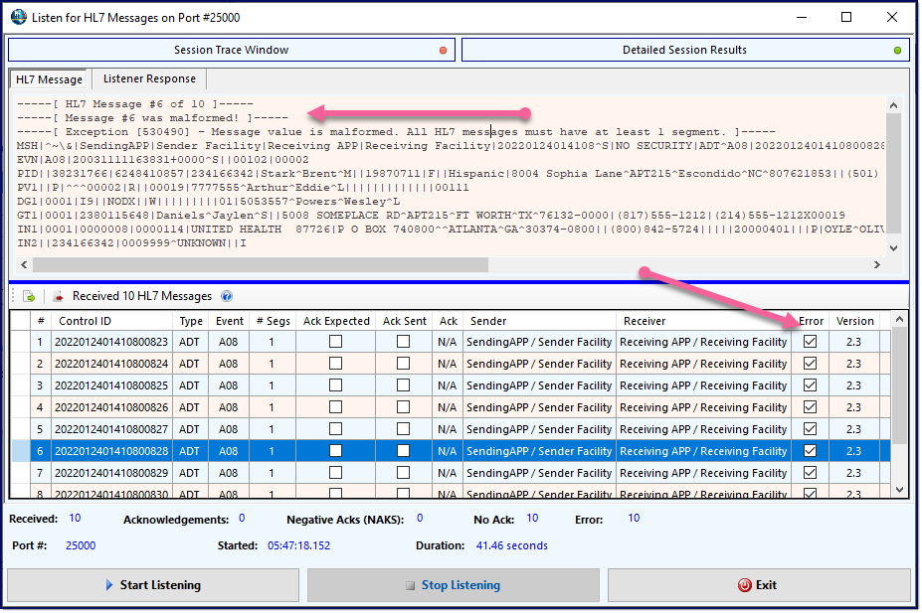
Task: Sort by the # Segs column header
Action: [273, 321]
